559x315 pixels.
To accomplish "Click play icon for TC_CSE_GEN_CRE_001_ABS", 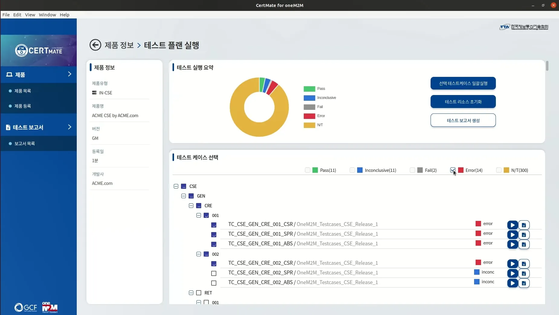I will pyautogui.click(x=512, y=244).
